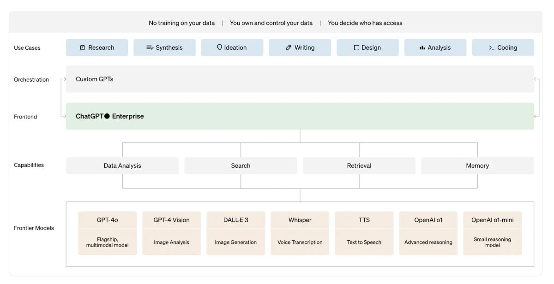Screen dimensions: 554x284
Task: Click the DALL·E 3 model title
Action: click(236, 220)
